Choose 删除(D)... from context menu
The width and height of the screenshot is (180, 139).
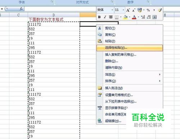coord(130,61)
